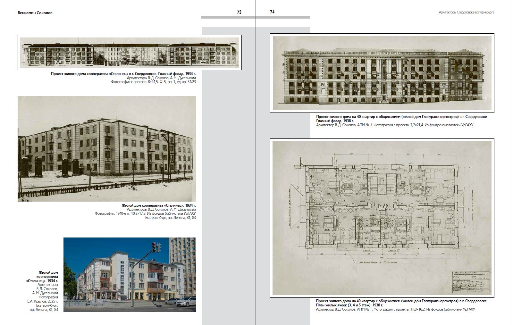The height and width of the screenshot is (325, 513).
Task: Click page number "74"
Action: 272,12
